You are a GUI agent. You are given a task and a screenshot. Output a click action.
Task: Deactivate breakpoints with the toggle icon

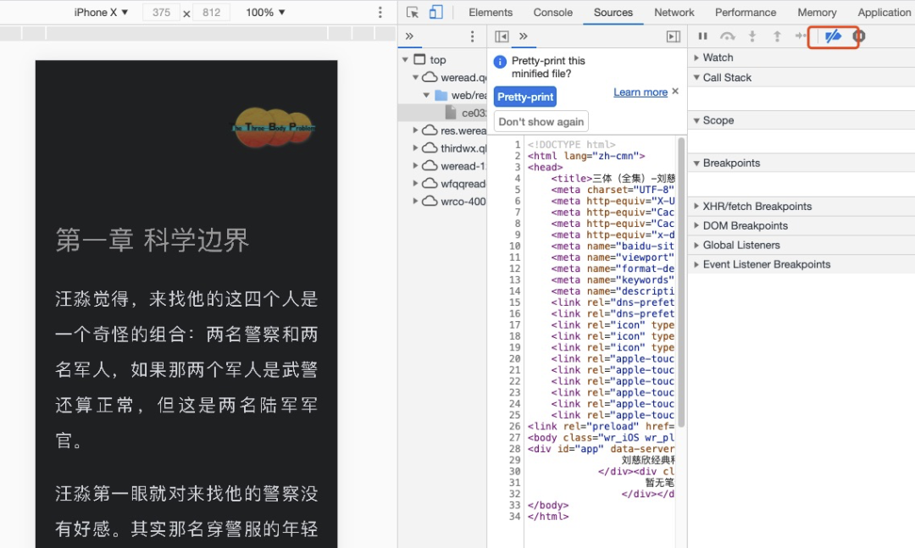click(833, 36)
